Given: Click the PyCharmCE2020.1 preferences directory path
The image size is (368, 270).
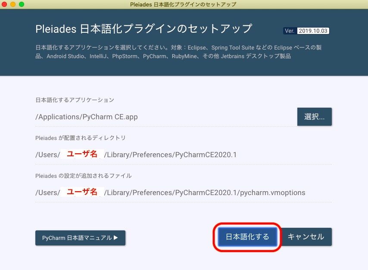Looking at the screenshot, I should (x=184, y=155).
